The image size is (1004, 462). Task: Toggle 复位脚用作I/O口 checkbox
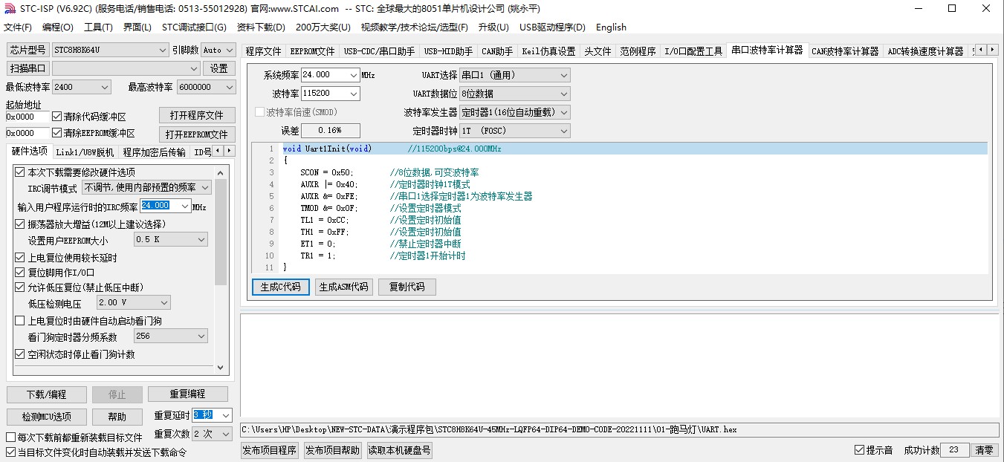click(x=20, y=273)
